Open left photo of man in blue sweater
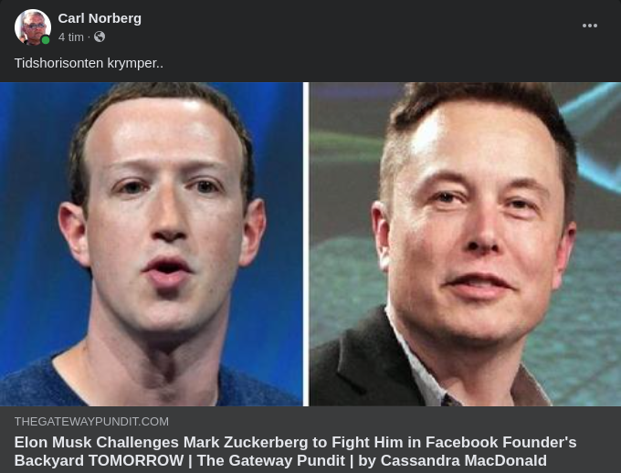This screenshot has height=473, width=621. click(x=152, y=244)
